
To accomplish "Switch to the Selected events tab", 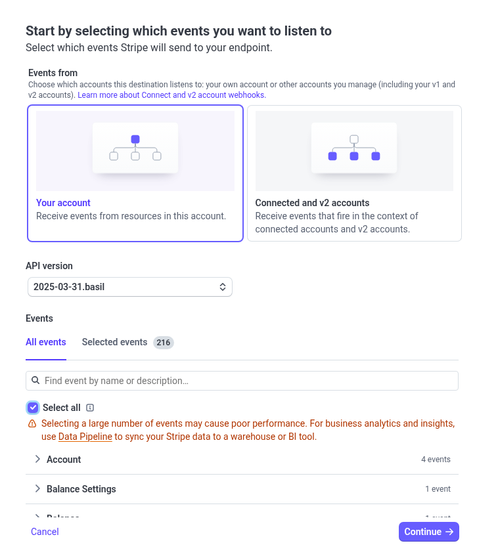I will pos(114,342).
